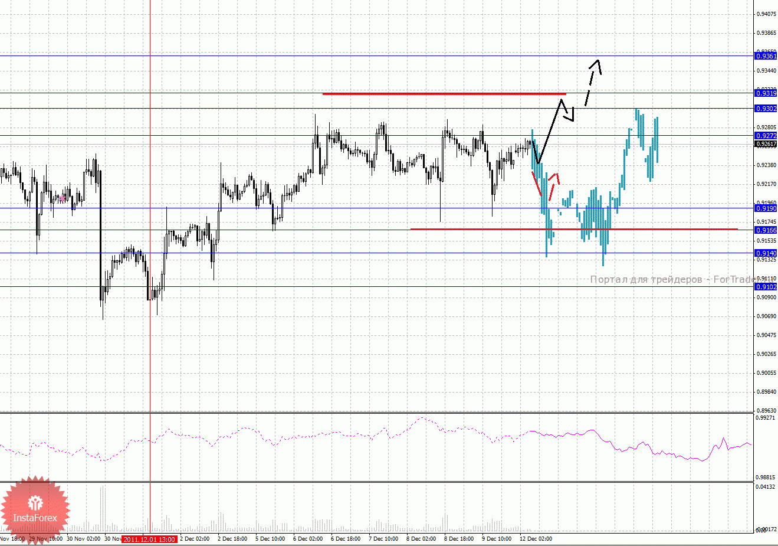This screenshot has height=546, width=778.
Task: Click the 0.98815 indicator scale value
Action: coord(766,478)
